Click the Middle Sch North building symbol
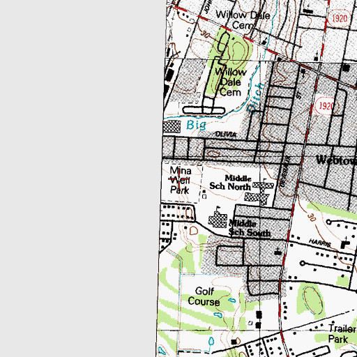This screenshot has height=357, width=357. pos(259,192)
